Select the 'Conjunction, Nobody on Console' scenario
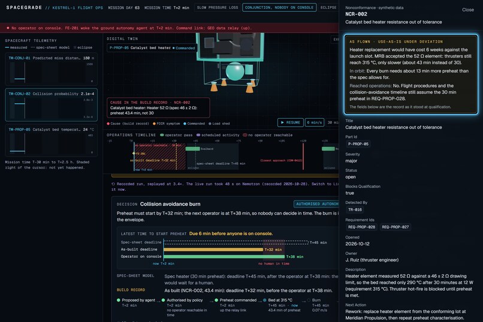Screen dimensions: 483x322 point(279,7)
